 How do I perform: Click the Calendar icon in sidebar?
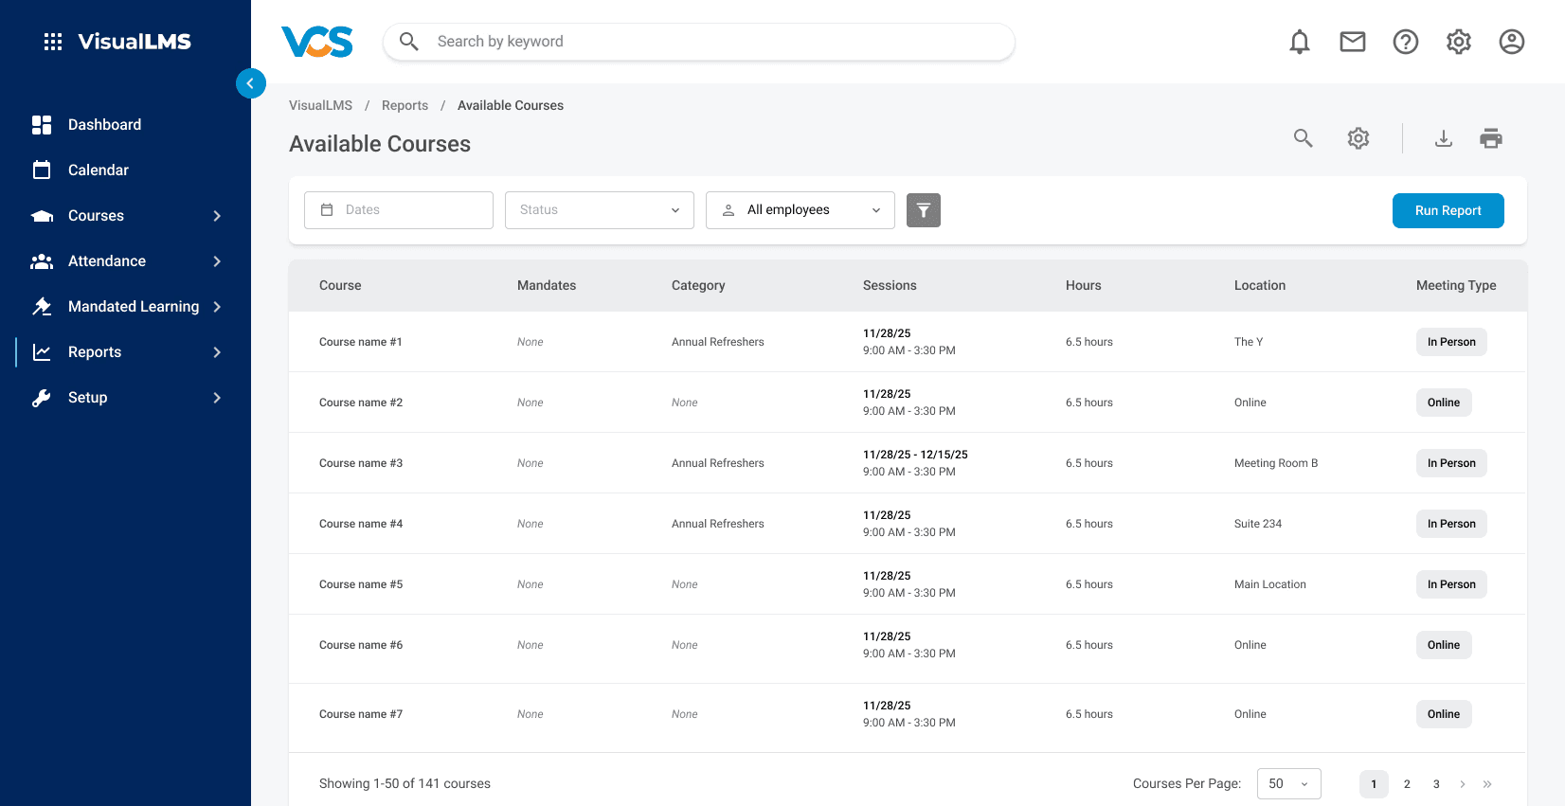point(42,170)
